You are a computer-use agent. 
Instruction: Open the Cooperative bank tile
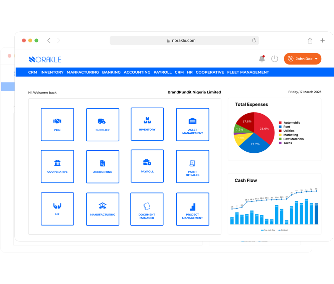pyautogui.click(x=57, y=166)
